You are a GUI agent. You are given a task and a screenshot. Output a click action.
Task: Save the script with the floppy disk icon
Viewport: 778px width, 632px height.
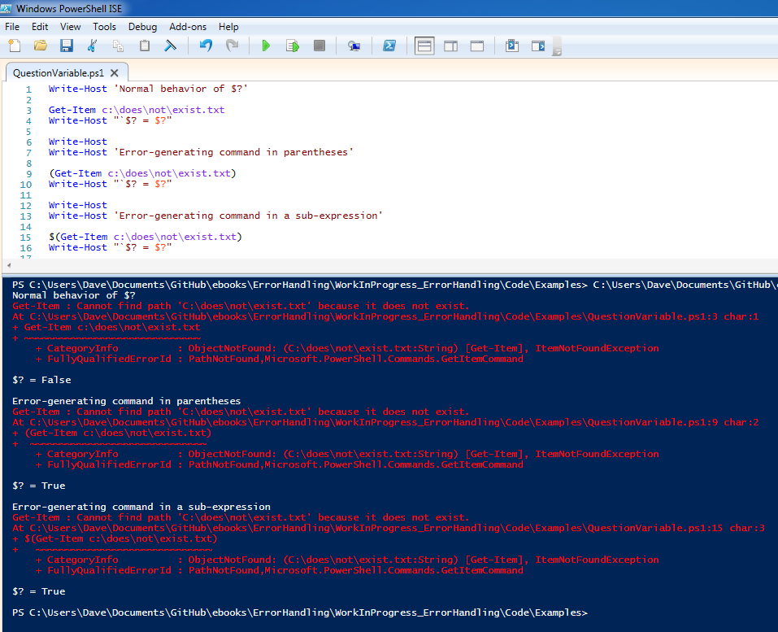click(66, 46)
